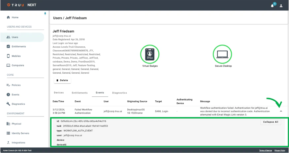Switch to the Devices tab
The height and width of the screenshot is (153, 289).
(59, 93)
